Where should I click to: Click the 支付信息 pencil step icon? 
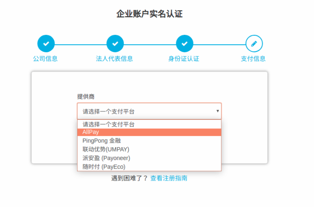pos(254,43)
